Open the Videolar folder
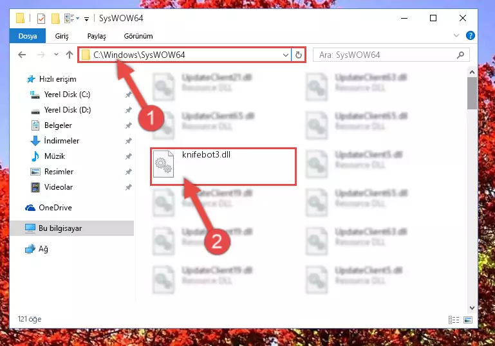This screenshot has height=346, width=495. 59,187
